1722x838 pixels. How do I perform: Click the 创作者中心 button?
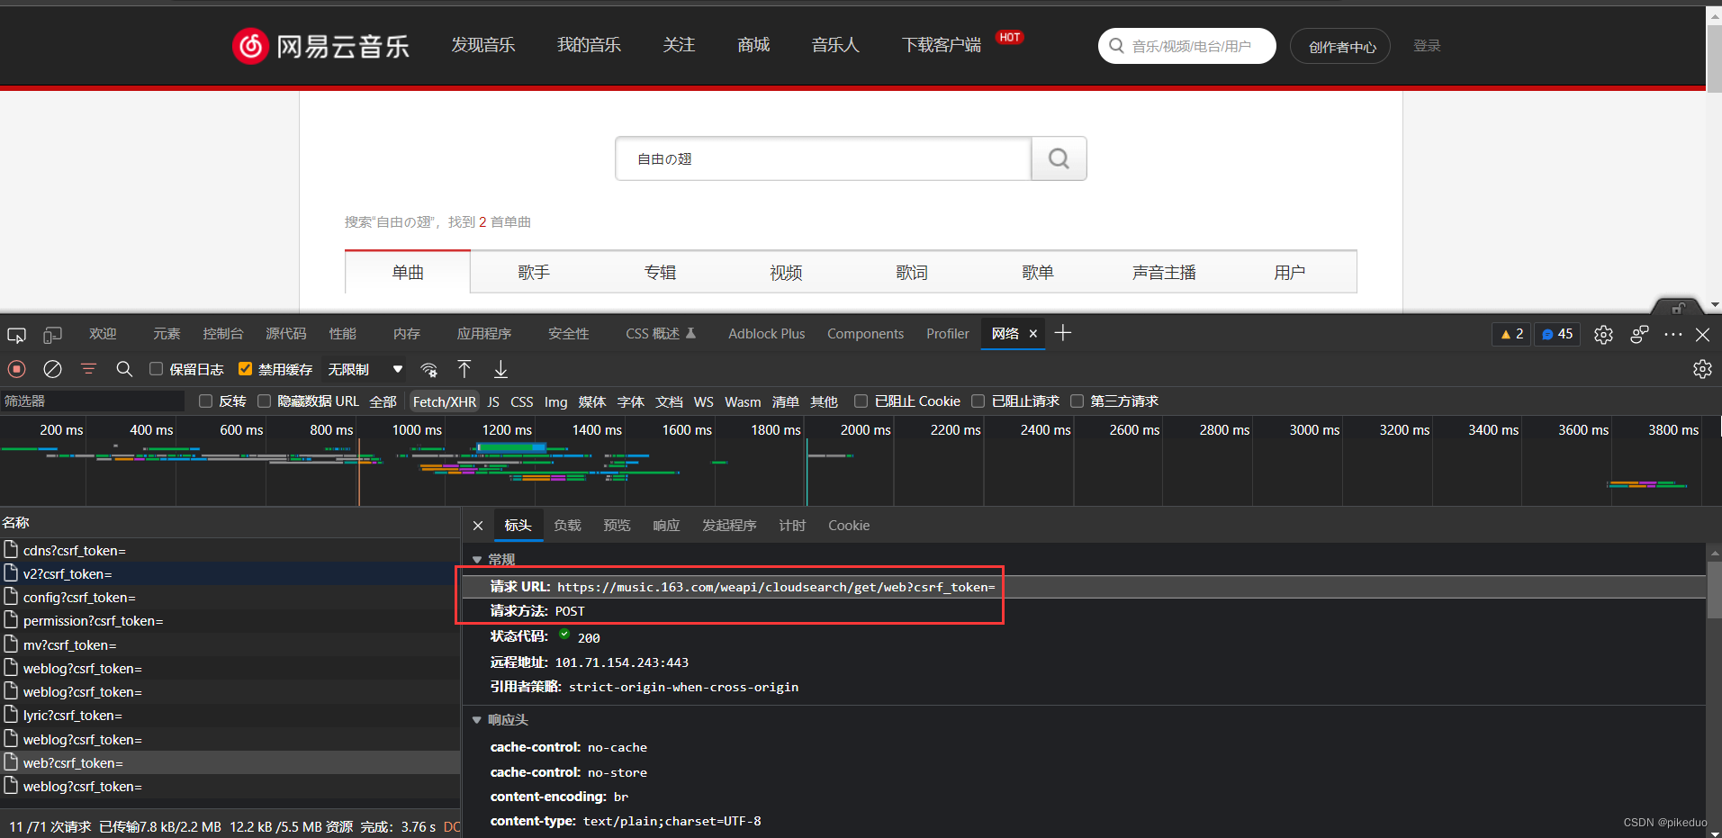coord(1340,46)
